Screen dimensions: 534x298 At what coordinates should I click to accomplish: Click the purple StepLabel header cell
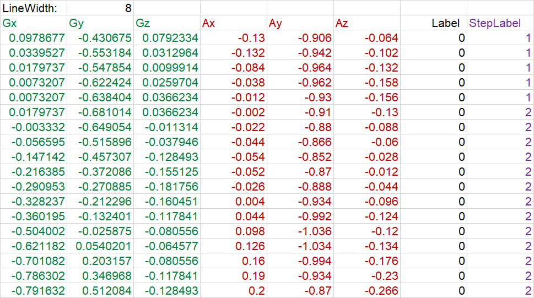point(500,23)
